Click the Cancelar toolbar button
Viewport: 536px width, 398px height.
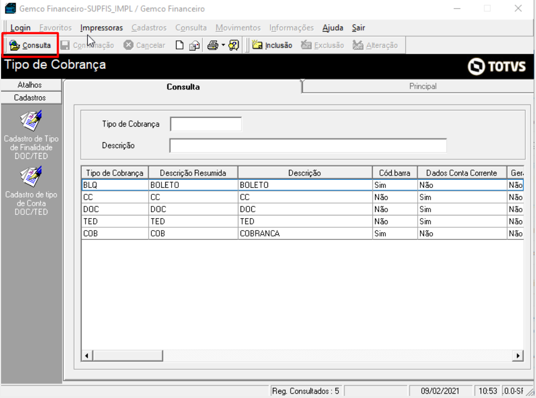tap(144, 45)
